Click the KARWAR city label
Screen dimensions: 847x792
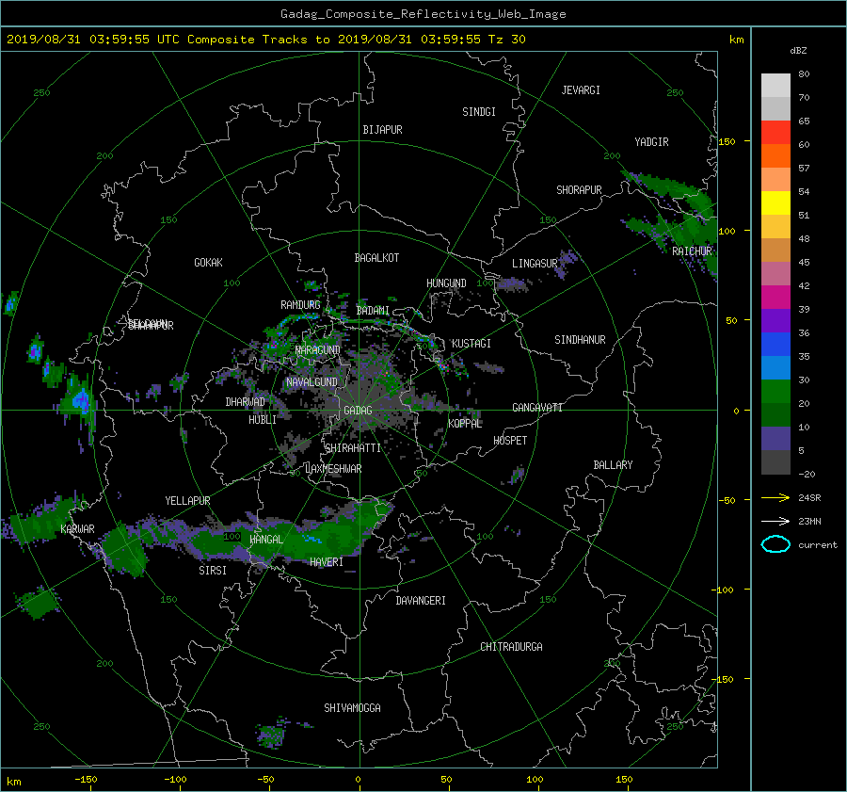coord(77,528)
